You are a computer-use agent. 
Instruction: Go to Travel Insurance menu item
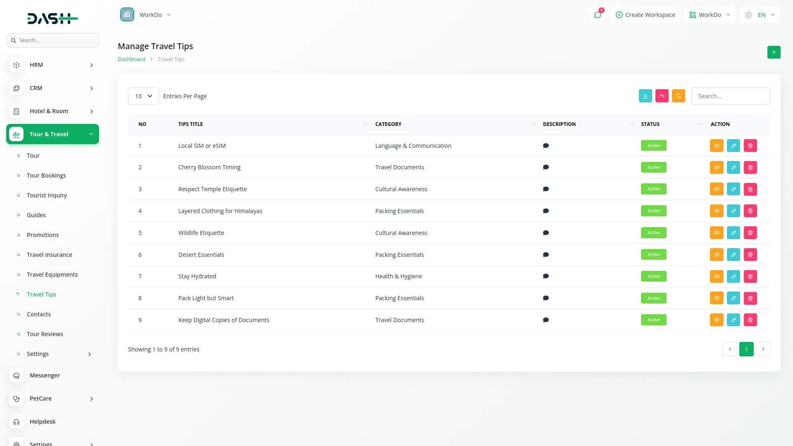point(49,255)
